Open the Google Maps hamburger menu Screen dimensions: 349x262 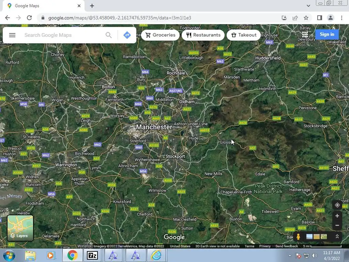point(12,35)
